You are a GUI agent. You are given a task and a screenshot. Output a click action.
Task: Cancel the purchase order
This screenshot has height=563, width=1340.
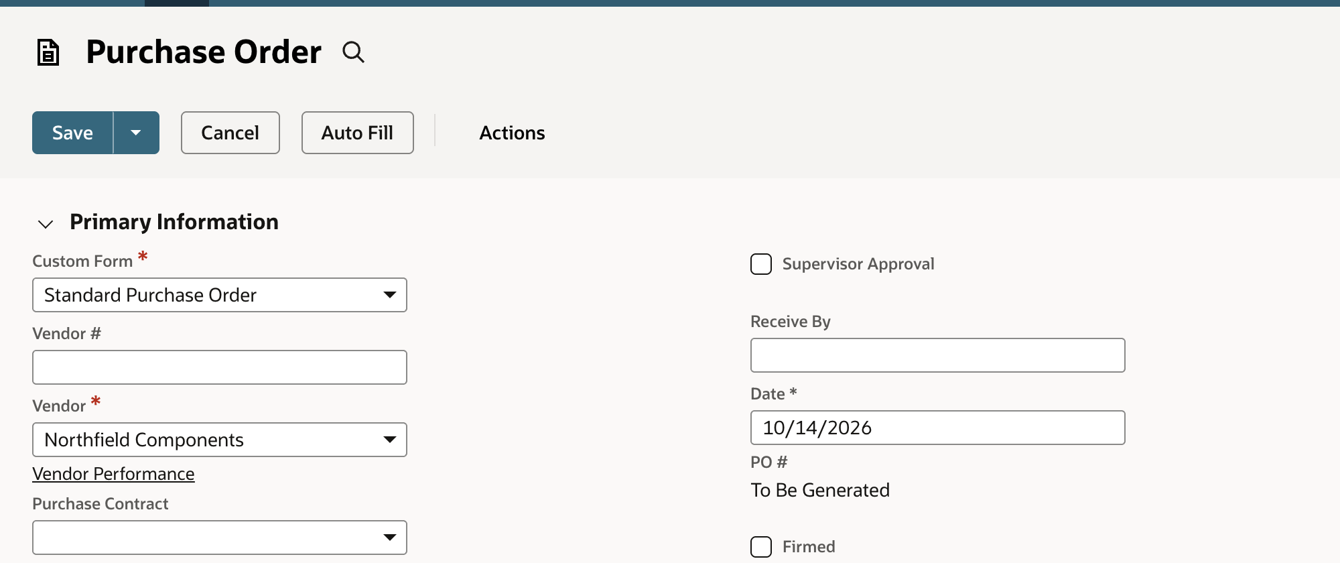(x=230, y=133)
